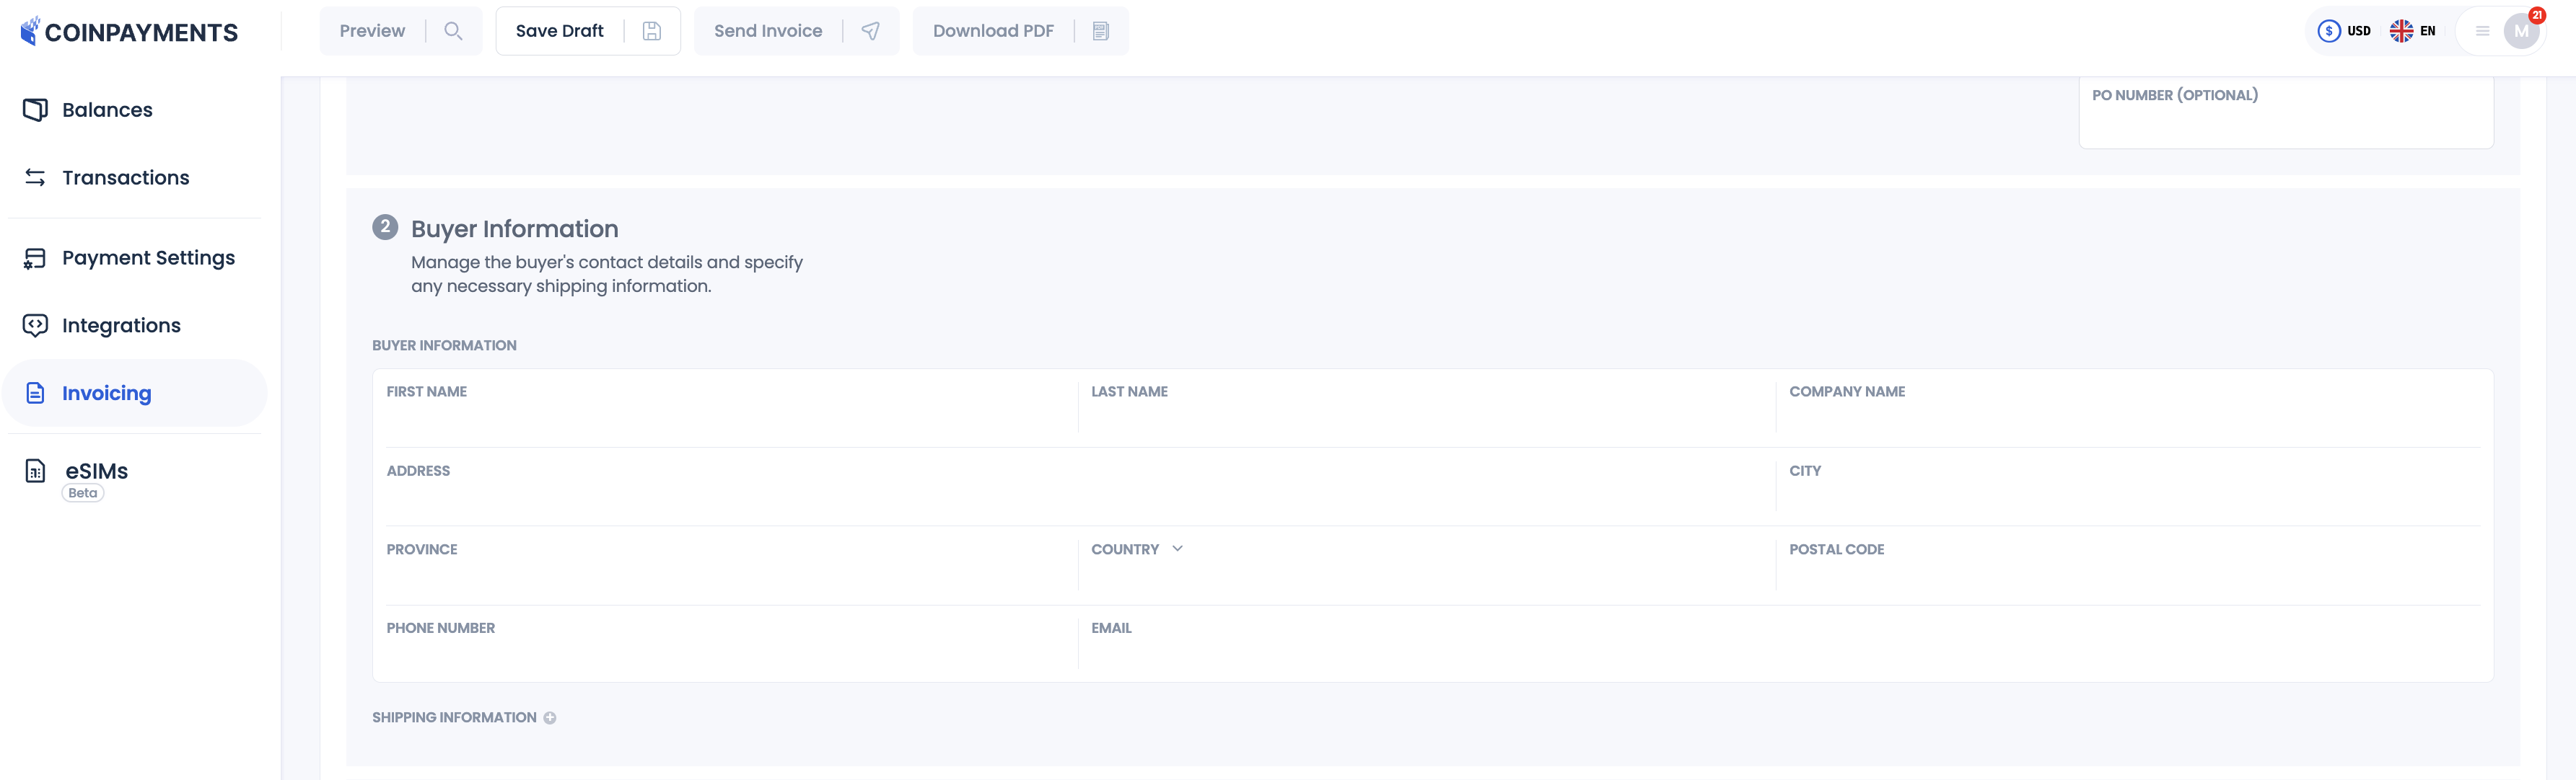Click the Download PDF document icon

(x=1100, y=31)
